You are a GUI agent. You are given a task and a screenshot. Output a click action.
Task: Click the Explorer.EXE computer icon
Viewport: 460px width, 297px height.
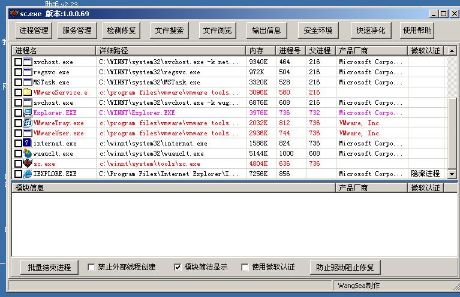(27, 113)
